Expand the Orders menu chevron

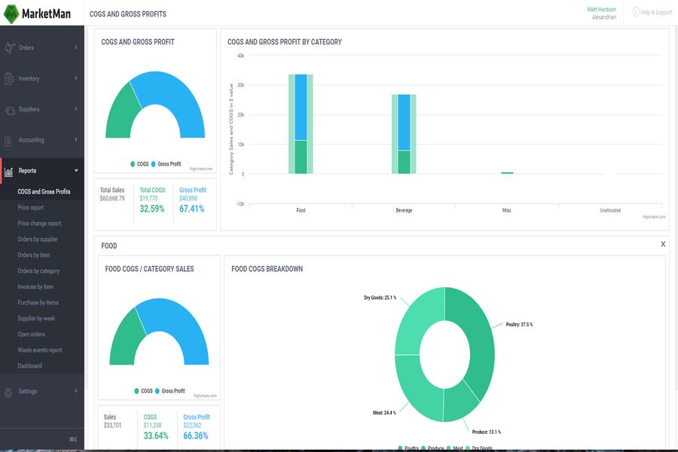[76, 47]
